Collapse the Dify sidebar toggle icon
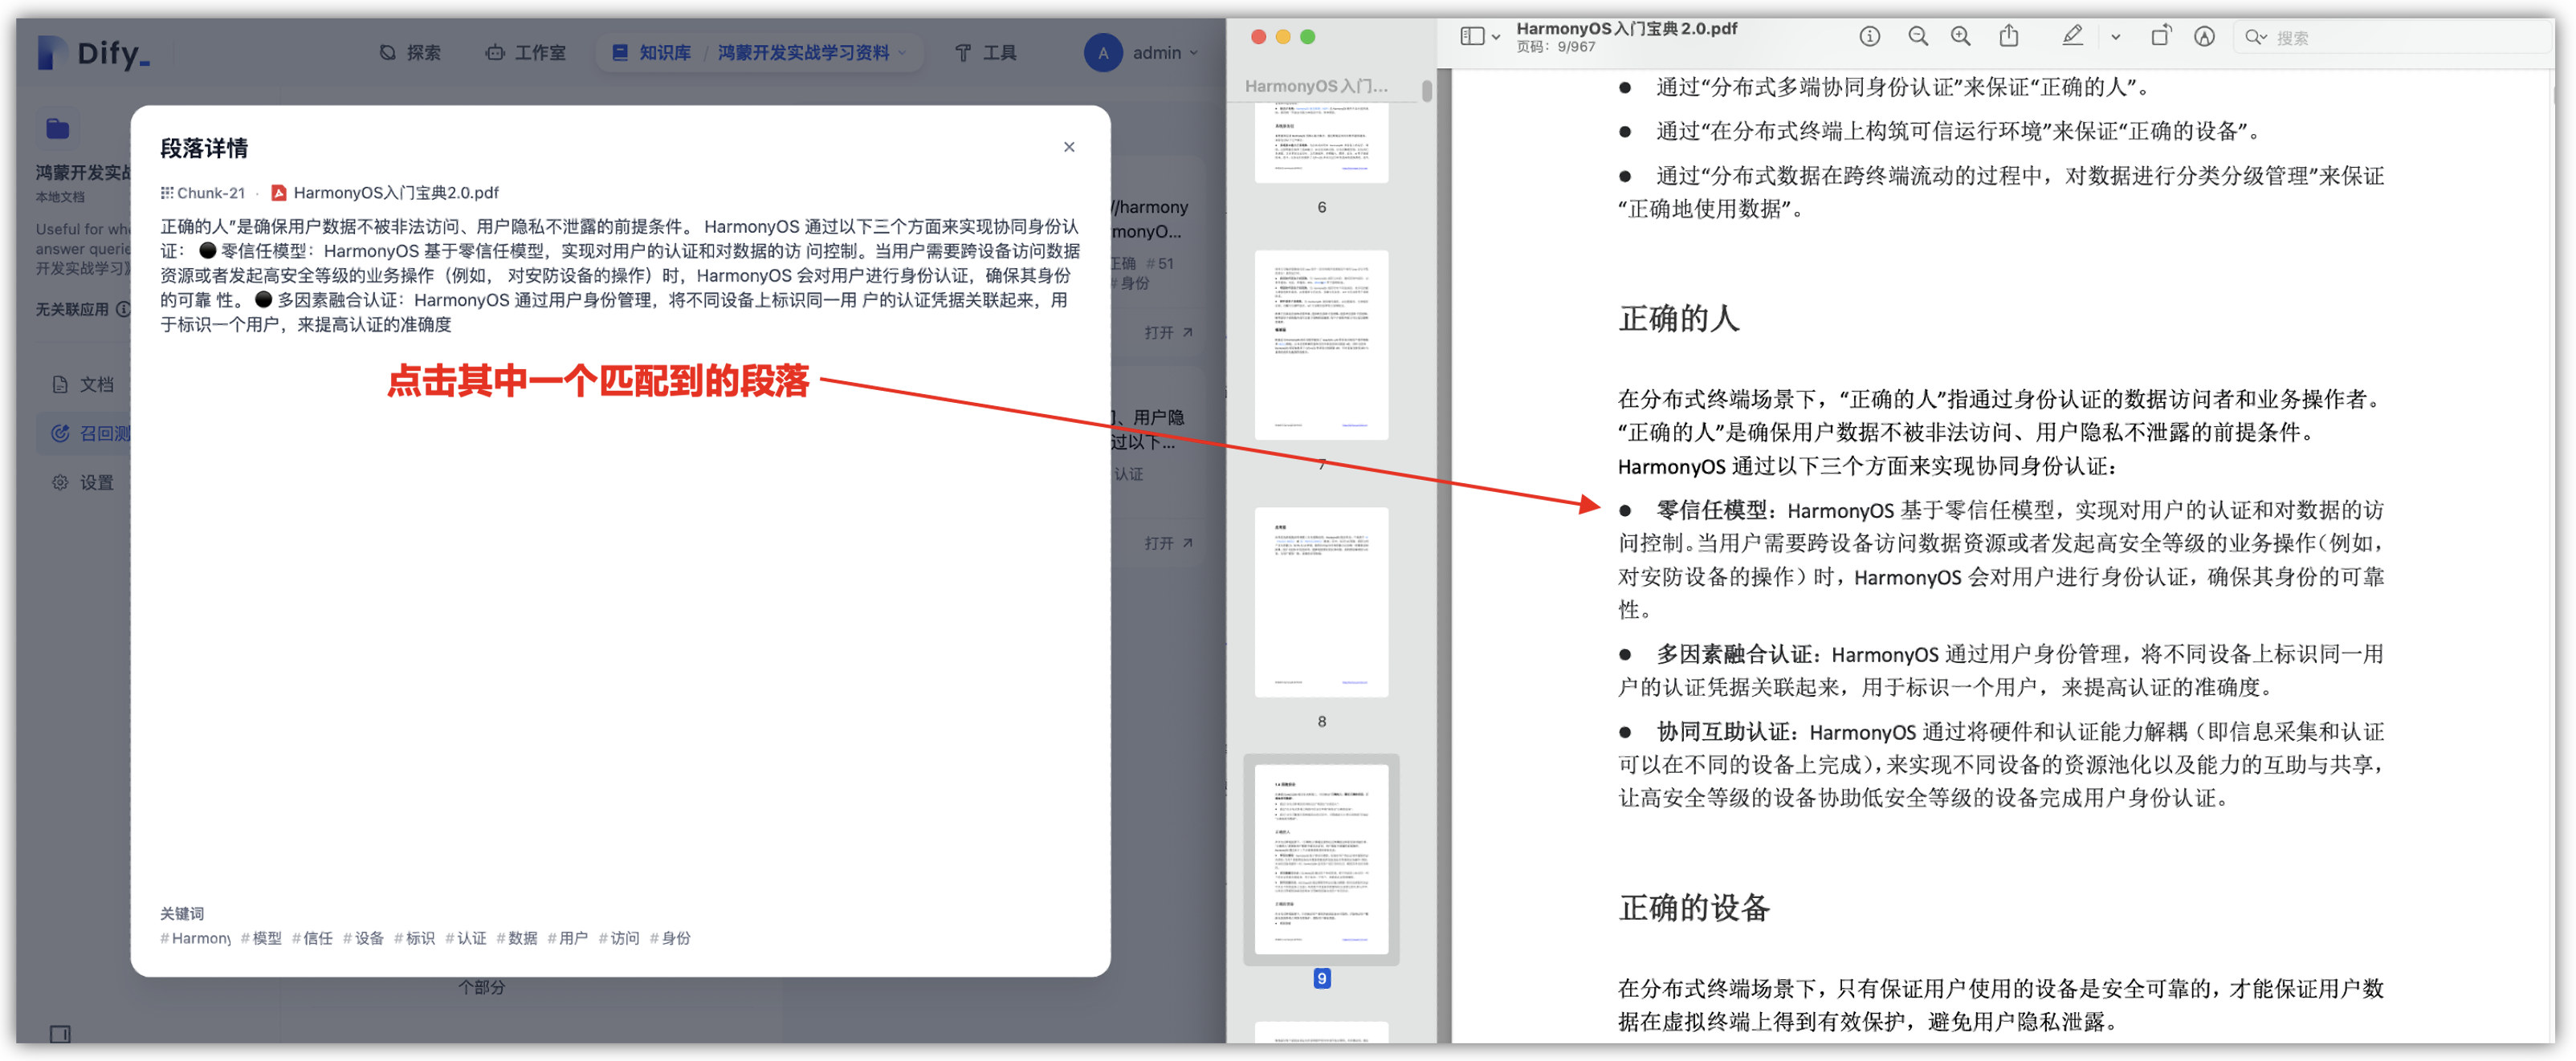This screenshot has height=1061, width=2576. (60, 1034)
